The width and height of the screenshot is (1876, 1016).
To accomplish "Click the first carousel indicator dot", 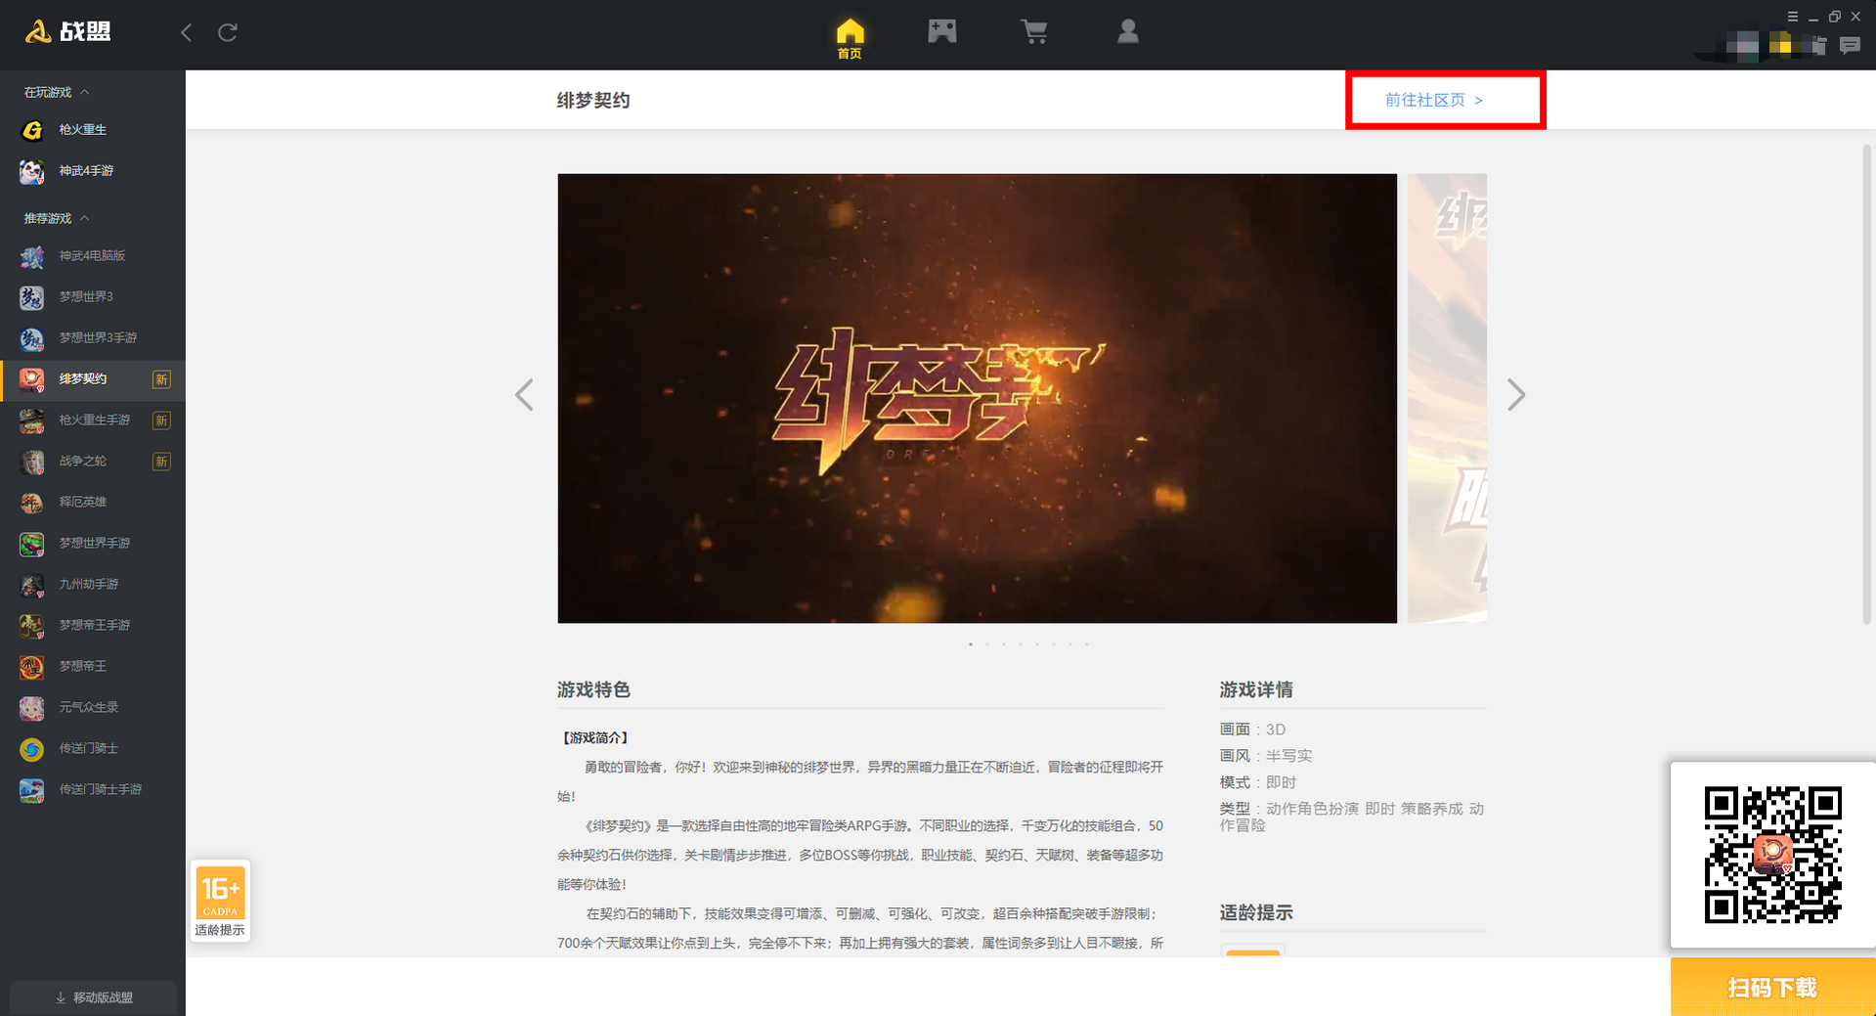I will [970, 644].
